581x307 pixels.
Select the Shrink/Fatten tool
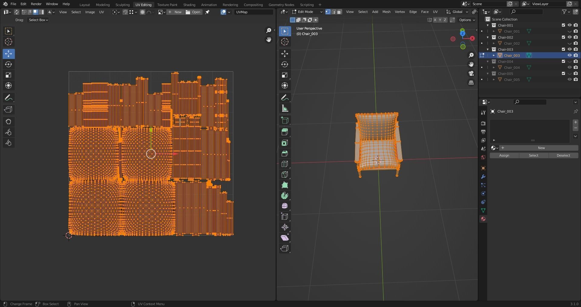point(285,227)
